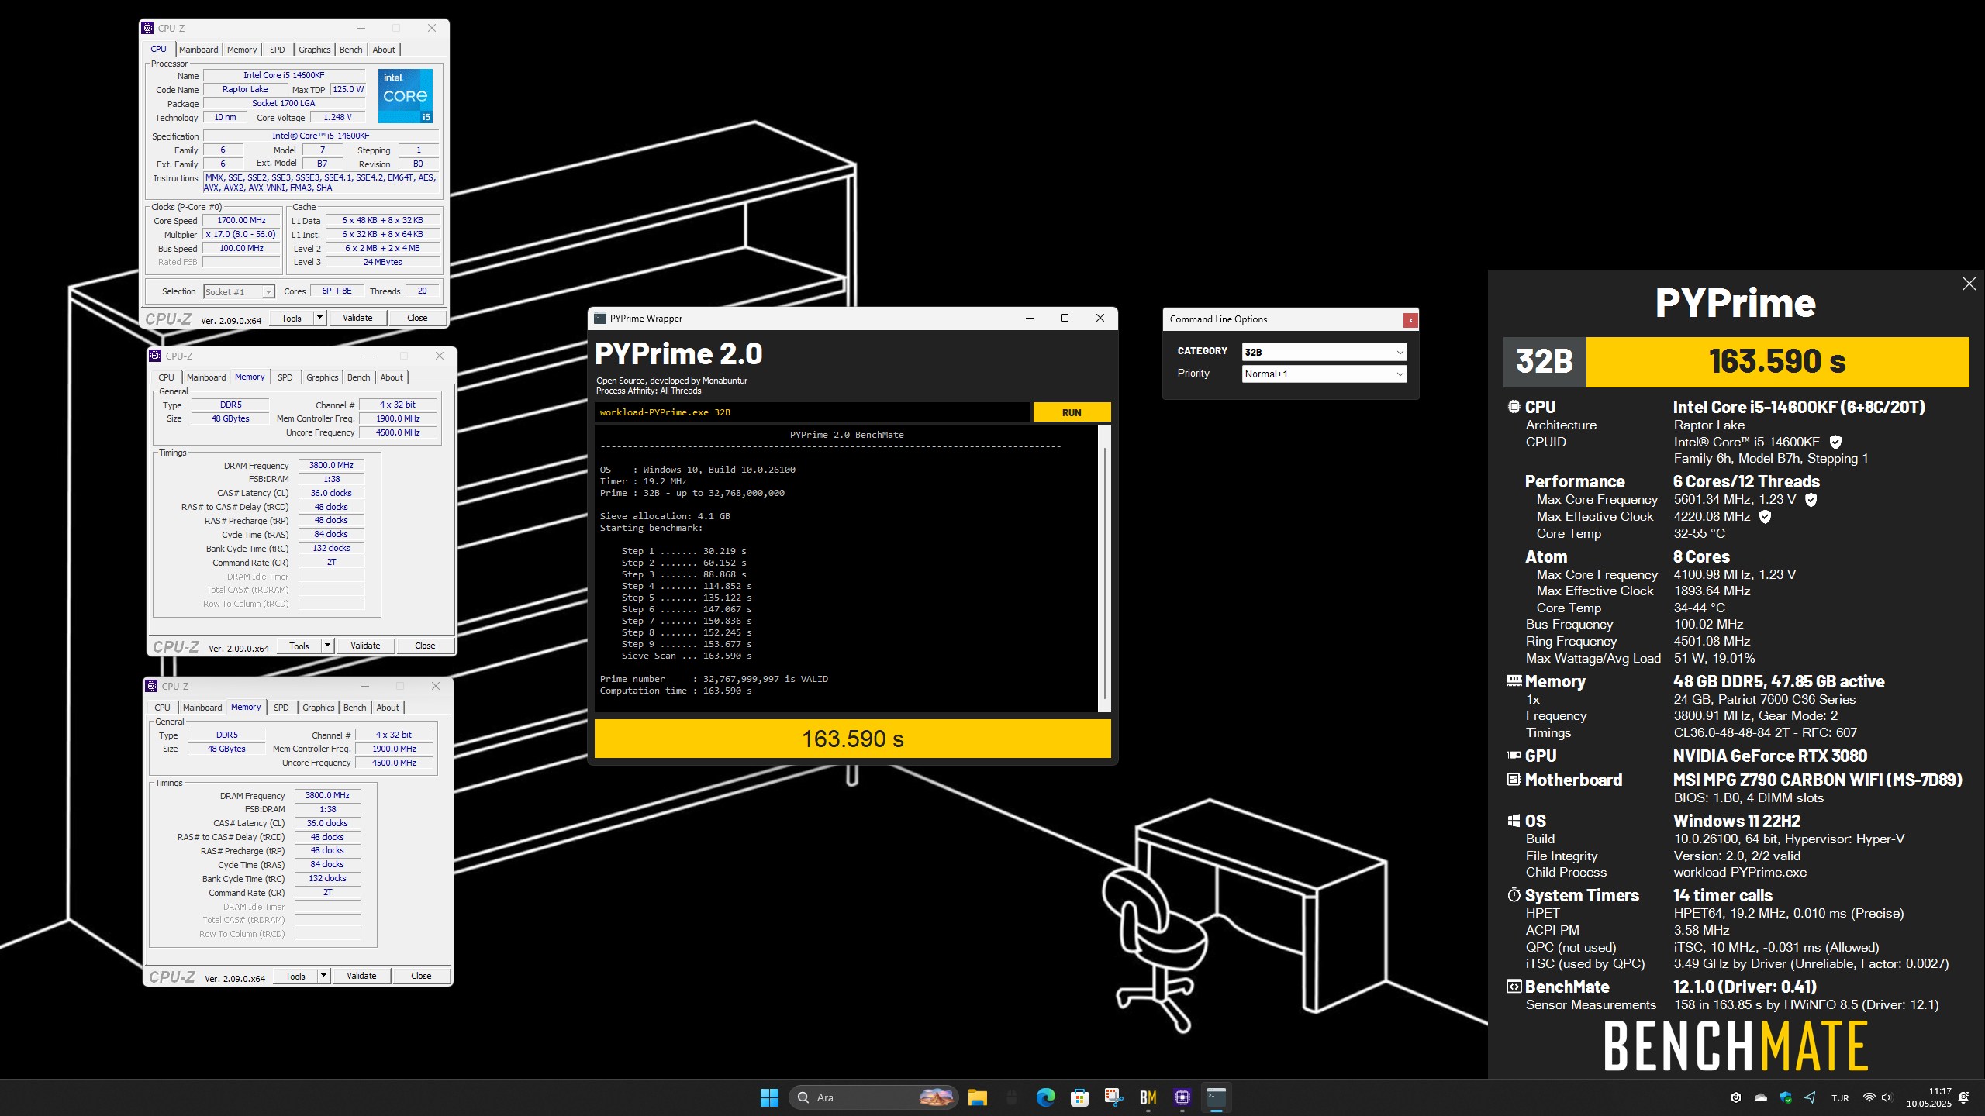Switch to BenchMate via the BM taskbar icon
This screenshot has height=1116, width=1985.
[x=1148, y=1097]
